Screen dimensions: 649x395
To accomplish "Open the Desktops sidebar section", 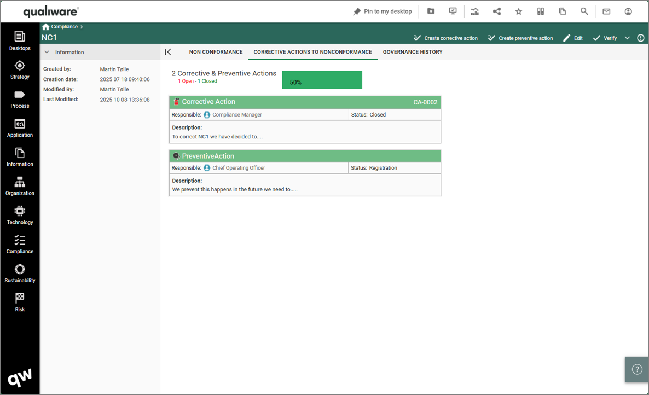I will (20, 41).
